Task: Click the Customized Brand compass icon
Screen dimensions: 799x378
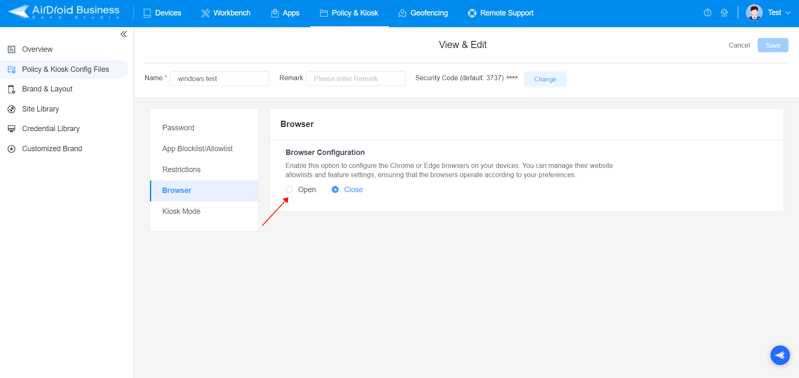Action: (x=12, y=148)
